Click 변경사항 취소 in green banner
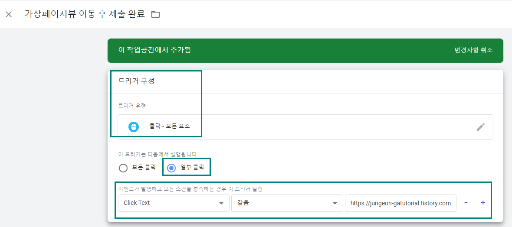Viewport: 512px width, 227px height. coord(474,50)
